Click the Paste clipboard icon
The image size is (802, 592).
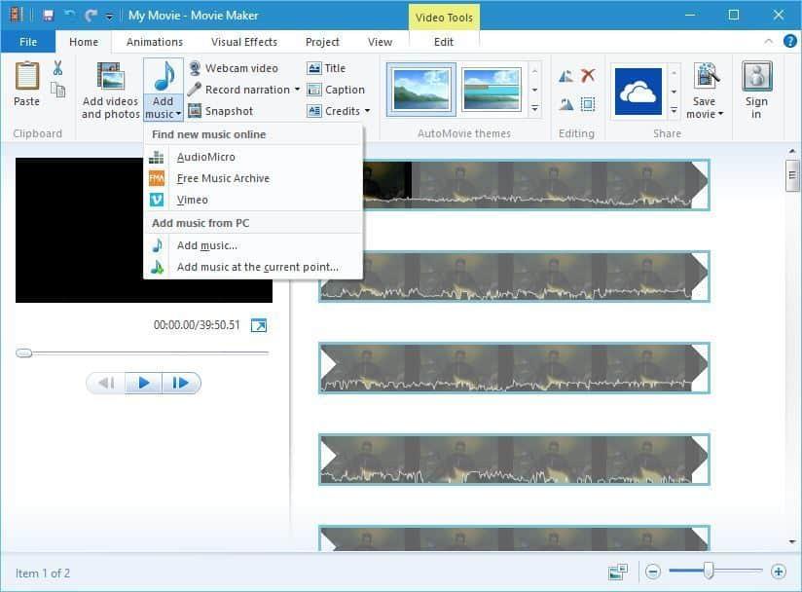pyautogui.click(x=26, y=77)
